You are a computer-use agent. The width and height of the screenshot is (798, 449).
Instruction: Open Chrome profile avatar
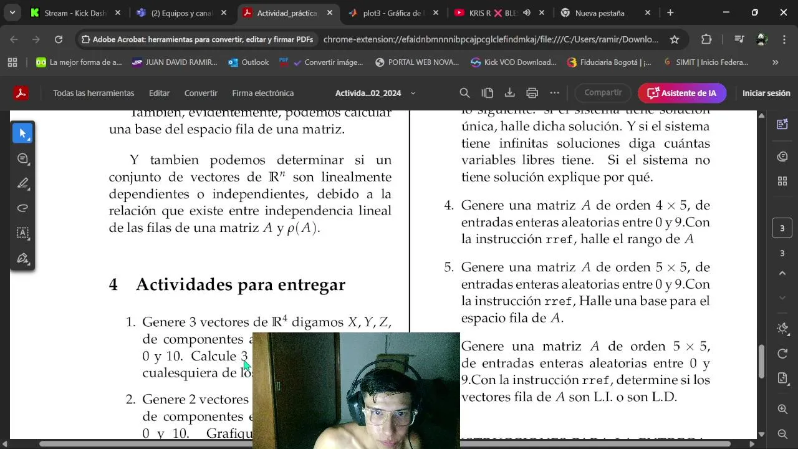click(761, 39)
